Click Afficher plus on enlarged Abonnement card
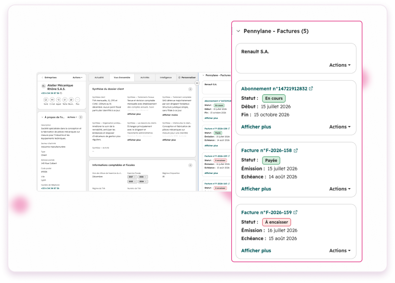This screenshot has width=395, height=283. click(x=256, y=127)
